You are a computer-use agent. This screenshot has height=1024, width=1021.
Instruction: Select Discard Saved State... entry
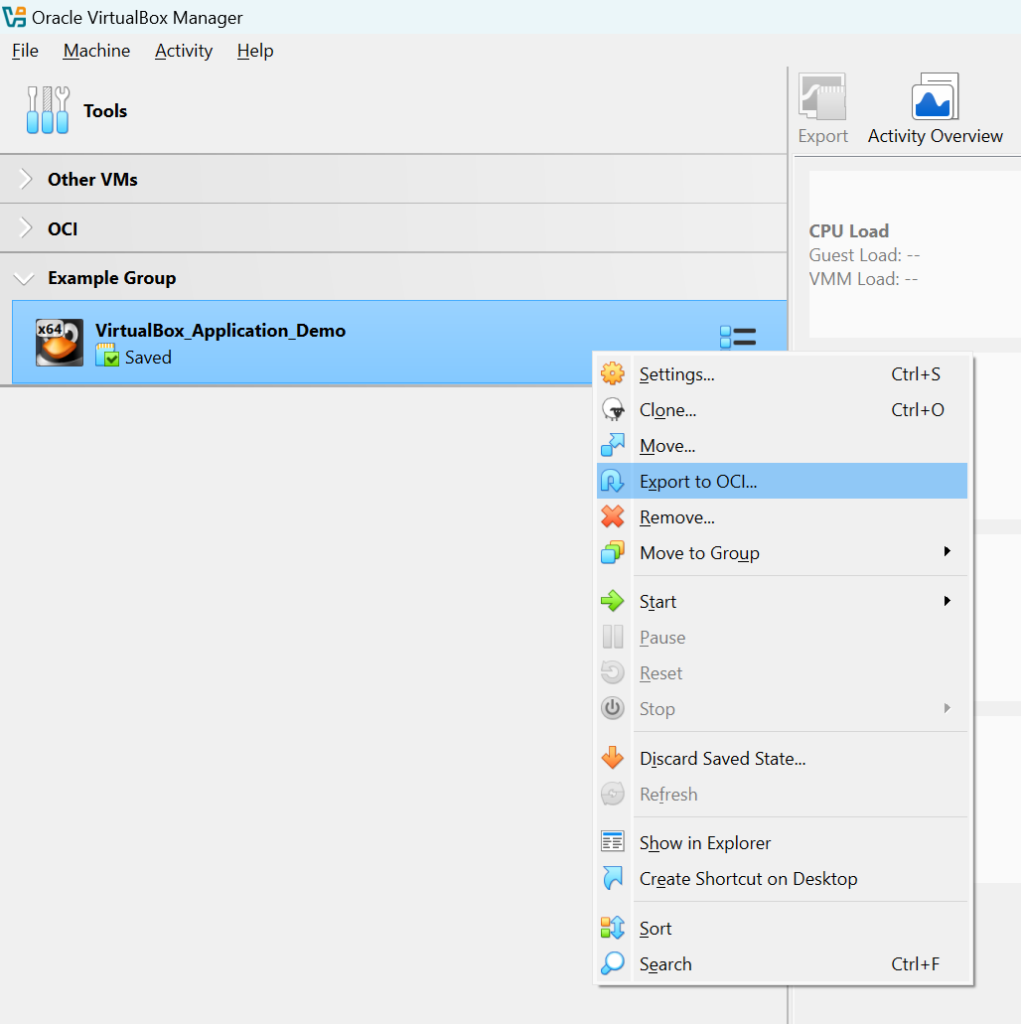782,758
